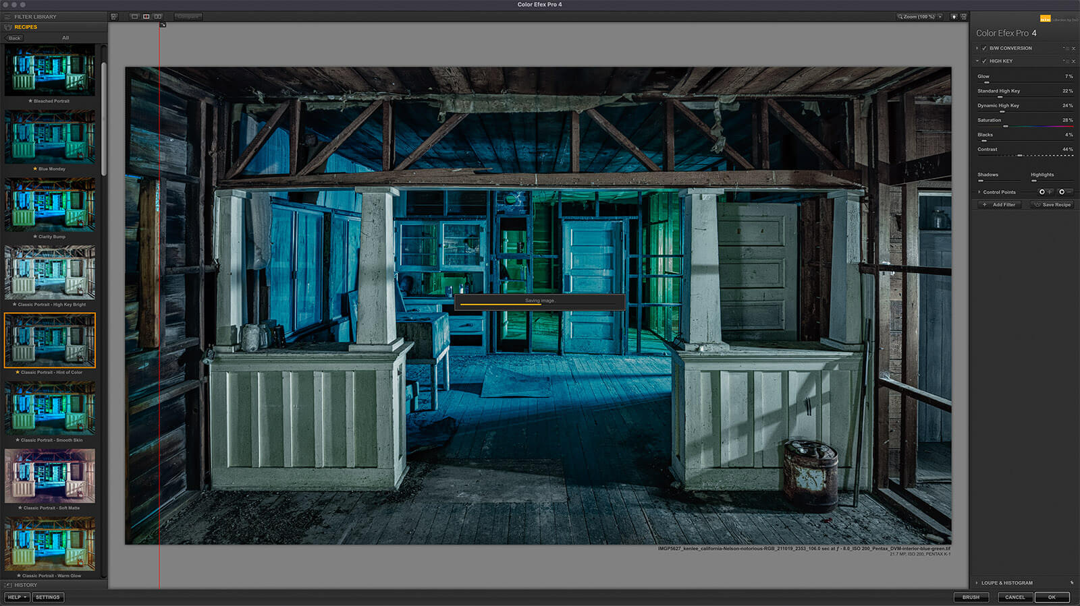Switch to split preview mode icon
The image size is (1080, 606).
(x=146, y=16)
